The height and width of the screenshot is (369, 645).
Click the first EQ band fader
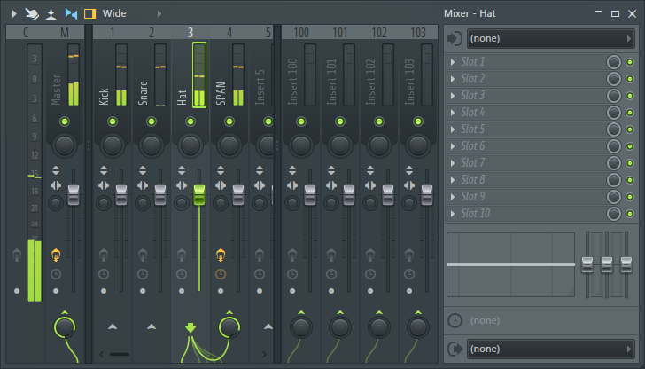[587, 265]
